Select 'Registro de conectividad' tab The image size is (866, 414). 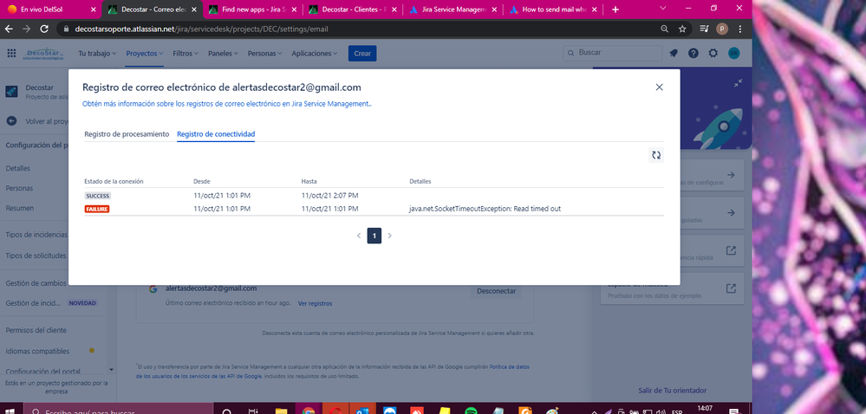pos(215,134)
